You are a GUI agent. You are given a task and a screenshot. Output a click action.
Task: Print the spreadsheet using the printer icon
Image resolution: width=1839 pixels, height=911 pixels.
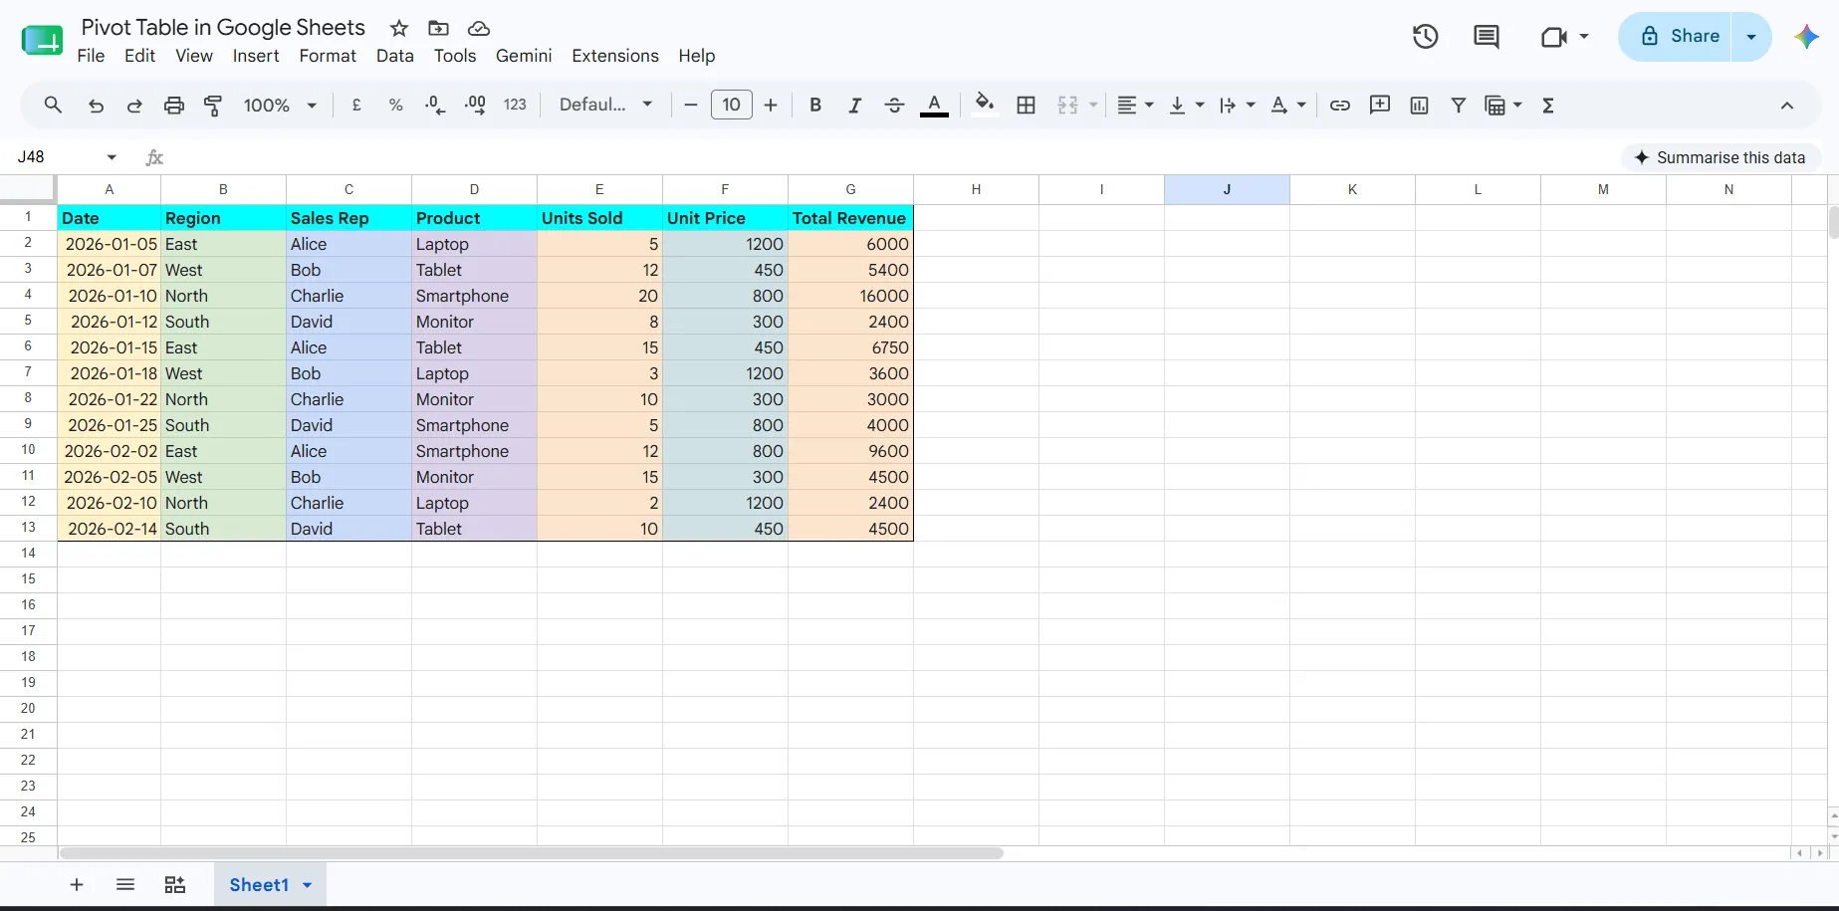click(x=174, y=106)
